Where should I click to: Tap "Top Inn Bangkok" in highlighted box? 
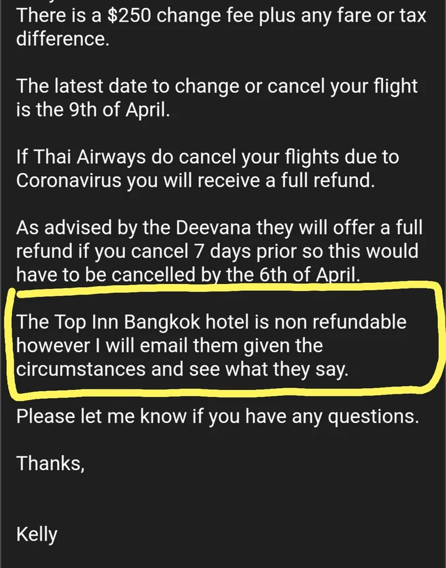[x=127, y=322]
